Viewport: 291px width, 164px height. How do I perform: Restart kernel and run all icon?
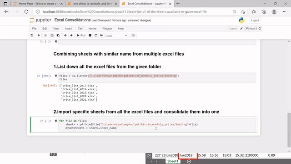pos(101,36)
